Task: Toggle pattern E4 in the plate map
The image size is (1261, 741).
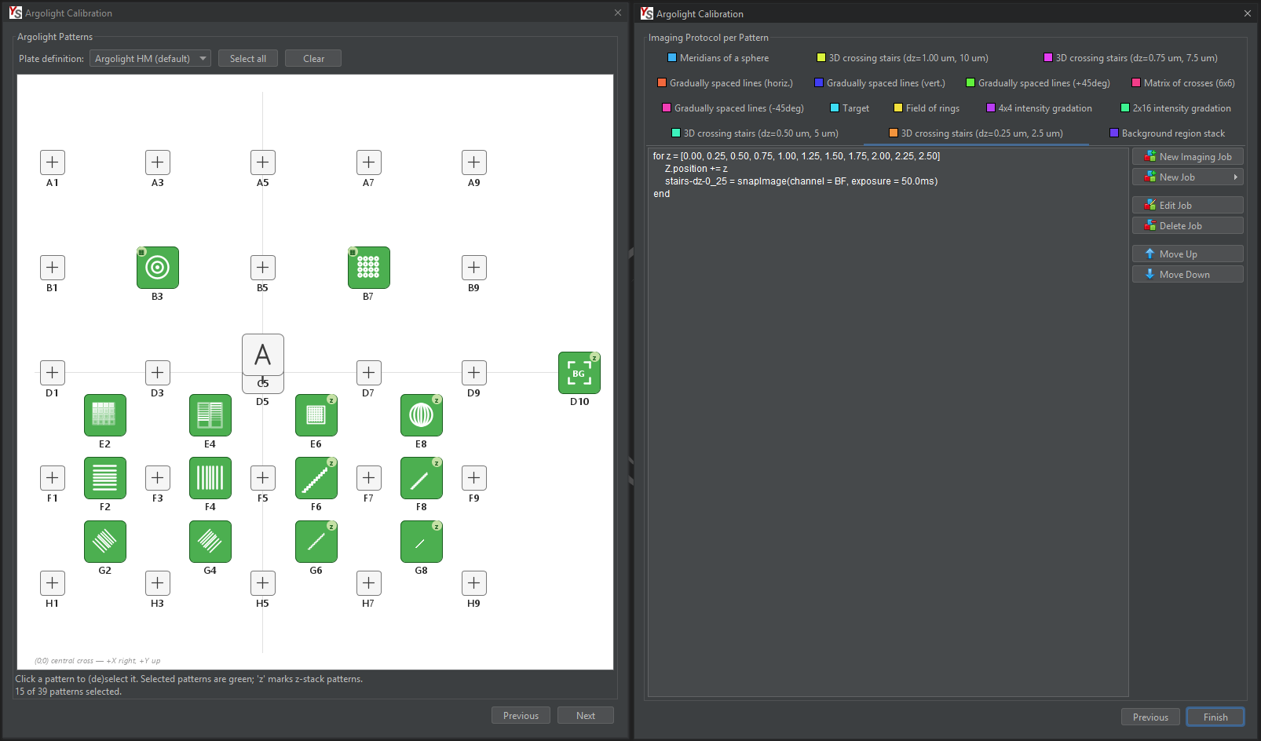Action: (210, 415)
